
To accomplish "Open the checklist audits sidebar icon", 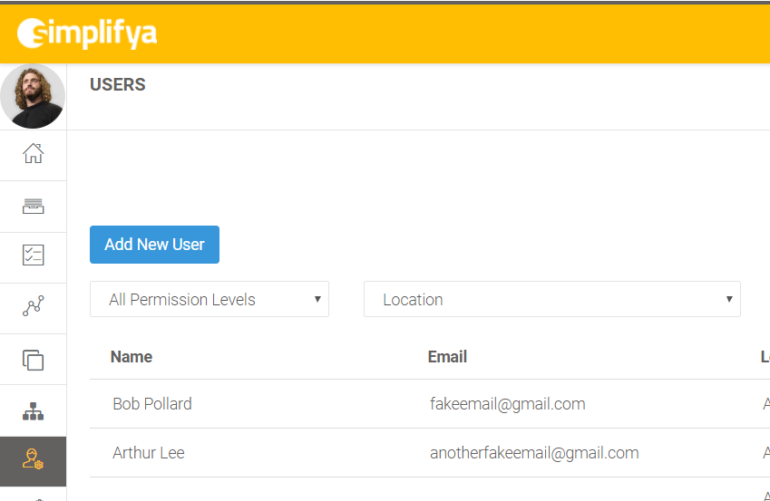I will pyautogui.click(x=33, y=255).
